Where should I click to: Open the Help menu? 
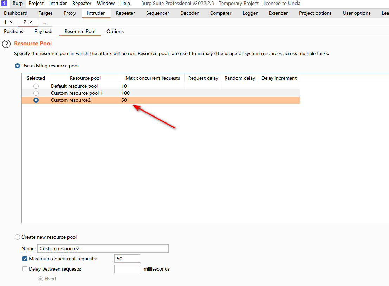coord(125,3)
